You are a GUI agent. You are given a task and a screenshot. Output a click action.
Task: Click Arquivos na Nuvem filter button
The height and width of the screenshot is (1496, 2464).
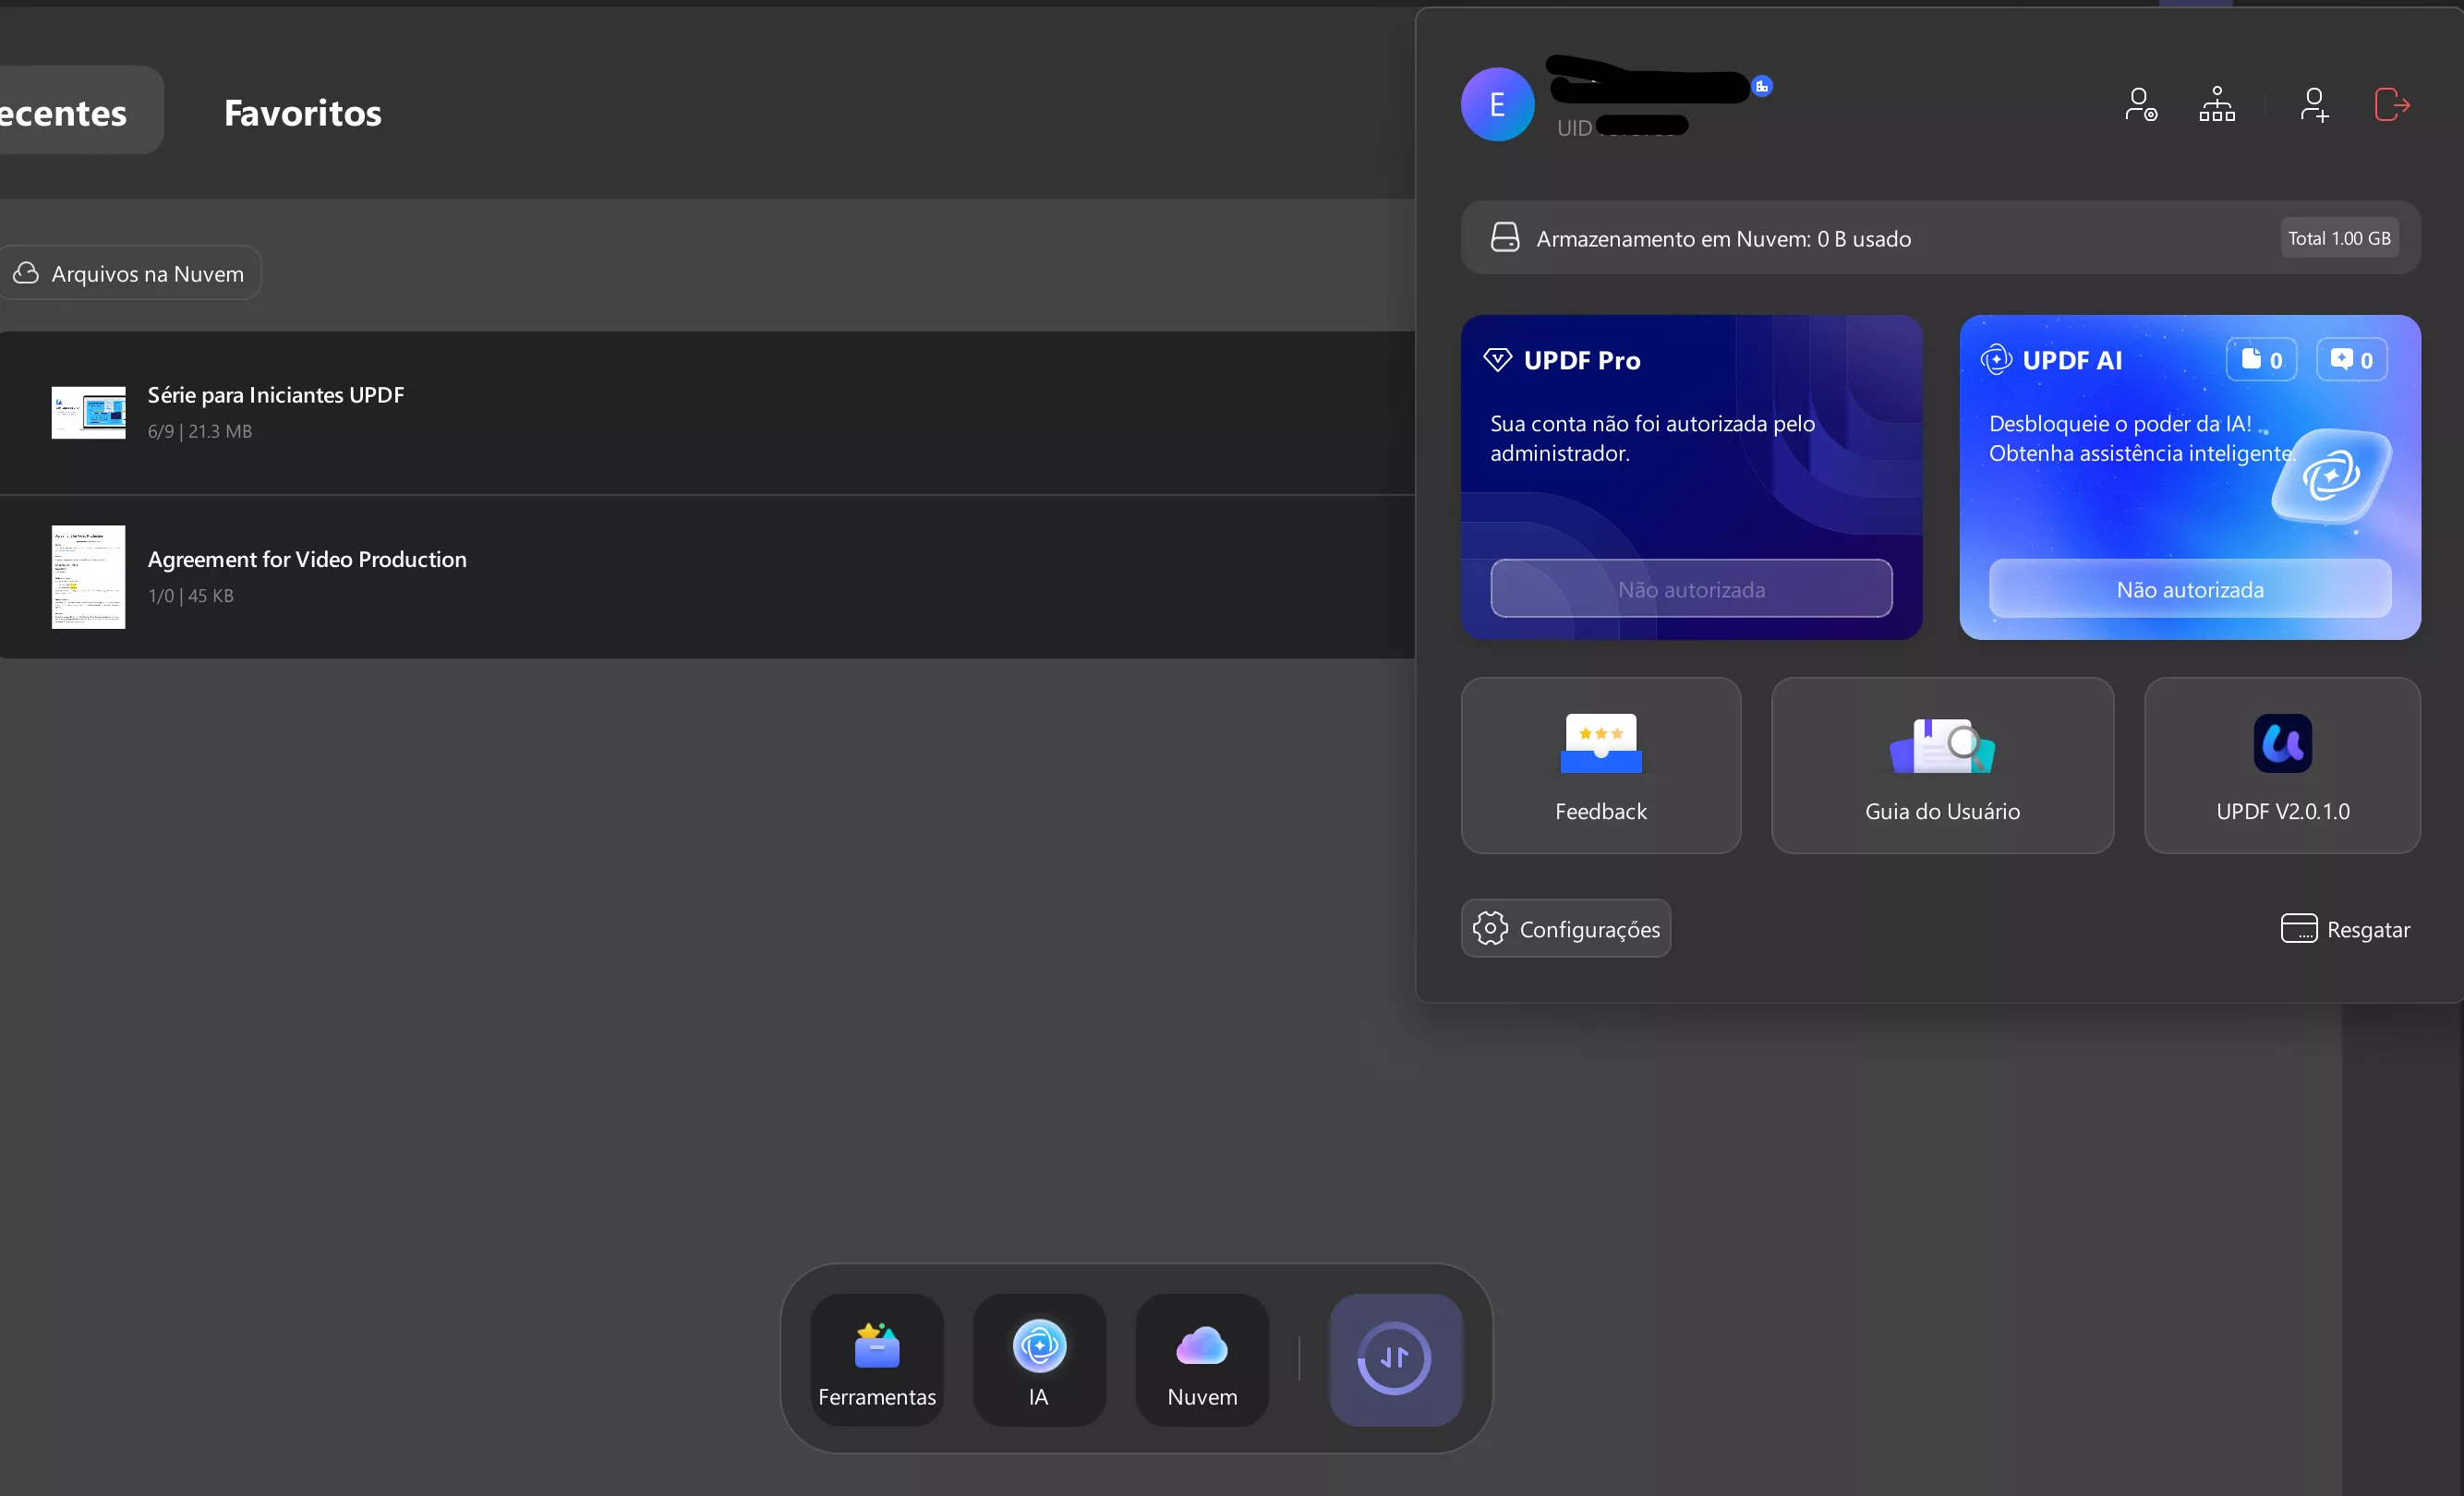click(130, 273)
